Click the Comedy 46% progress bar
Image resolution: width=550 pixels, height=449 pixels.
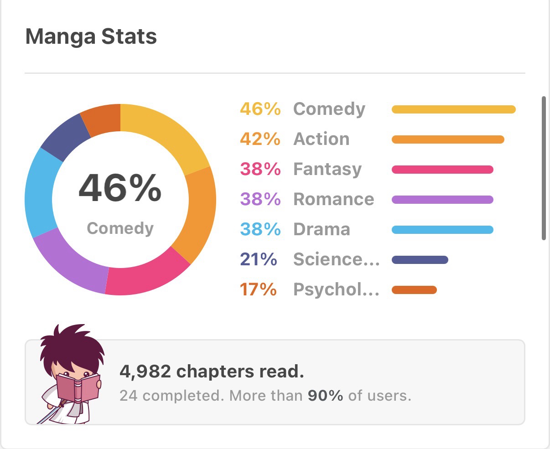tap(453, 109)
